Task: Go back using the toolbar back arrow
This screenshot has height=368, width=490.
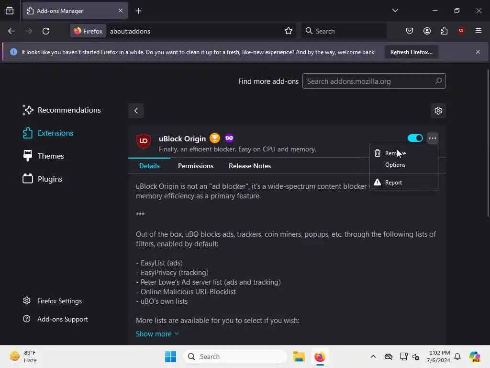Action: click(x=11, y=31)
